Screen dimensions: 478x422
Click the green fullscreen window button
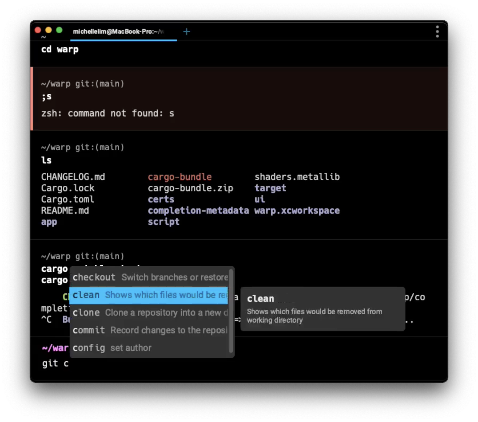(x=59, y=30)
